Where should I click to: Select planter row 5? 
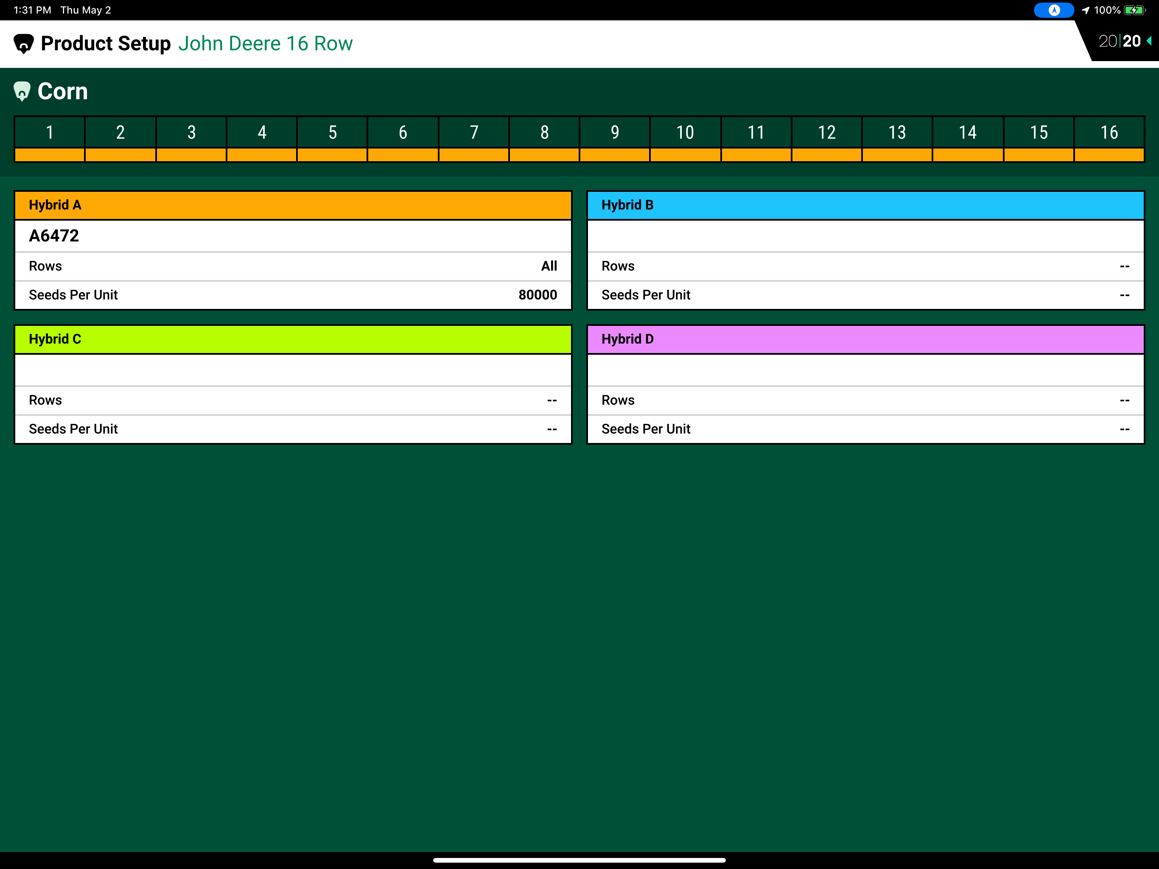click(x=332, y=132)
